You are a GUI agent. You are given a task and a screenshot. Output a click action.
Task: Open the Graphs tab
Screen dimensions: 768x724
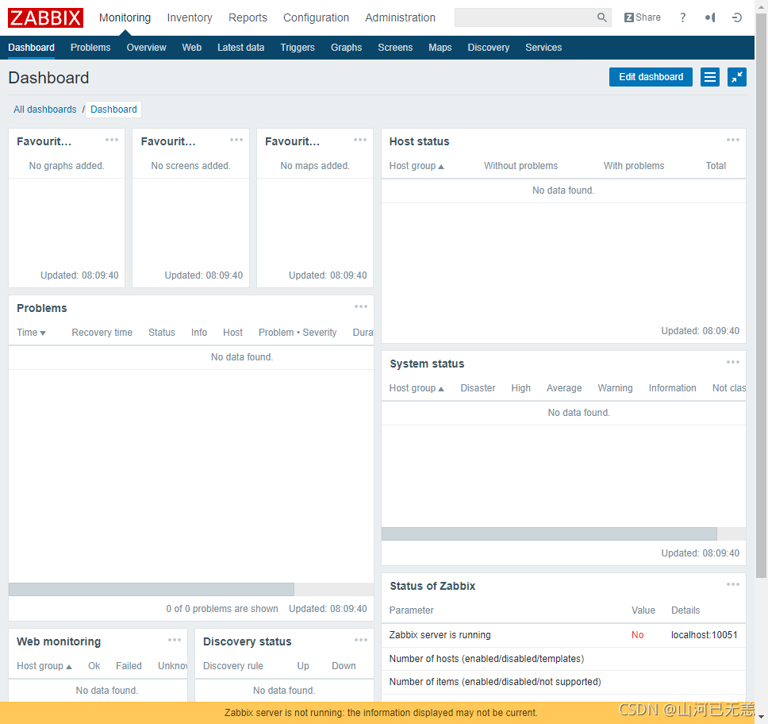[346, 48]
